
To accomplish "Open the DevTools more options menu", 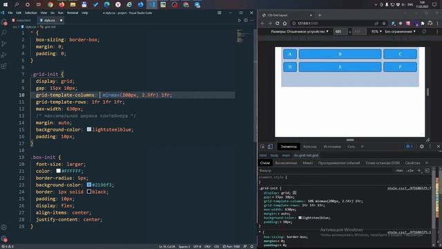I will click(x=430, y=147).
